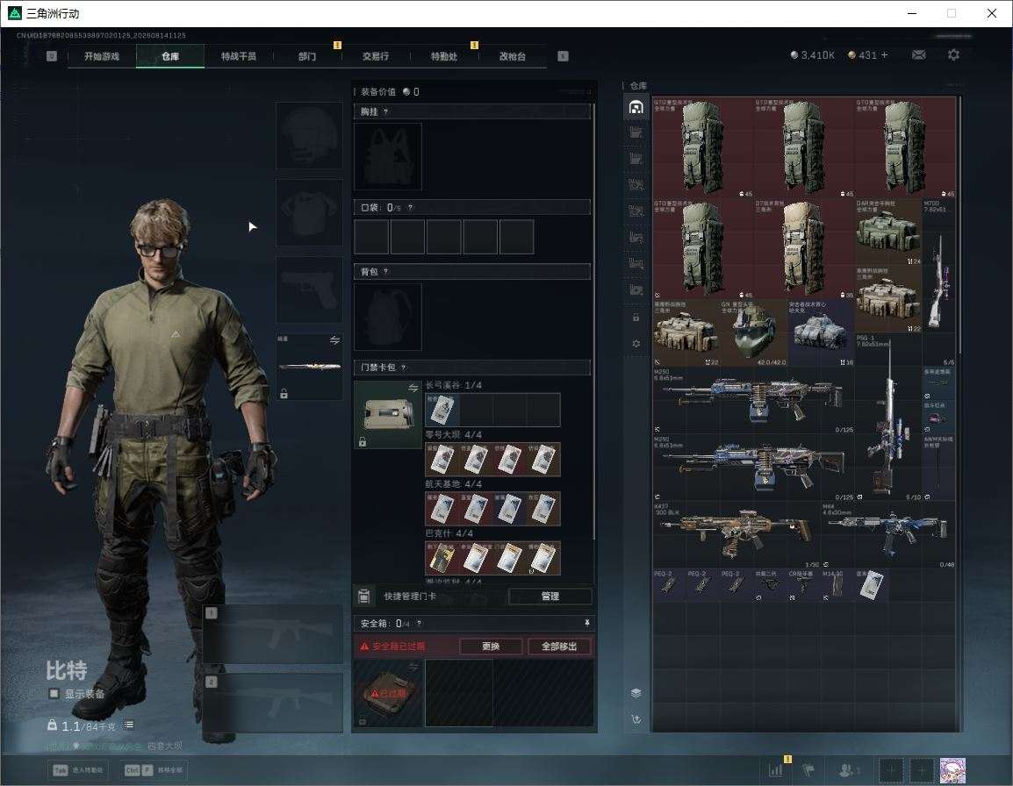Click the Q previous-tab key icon
This screenshot has height=786, width=1013.
click(52, 56)
